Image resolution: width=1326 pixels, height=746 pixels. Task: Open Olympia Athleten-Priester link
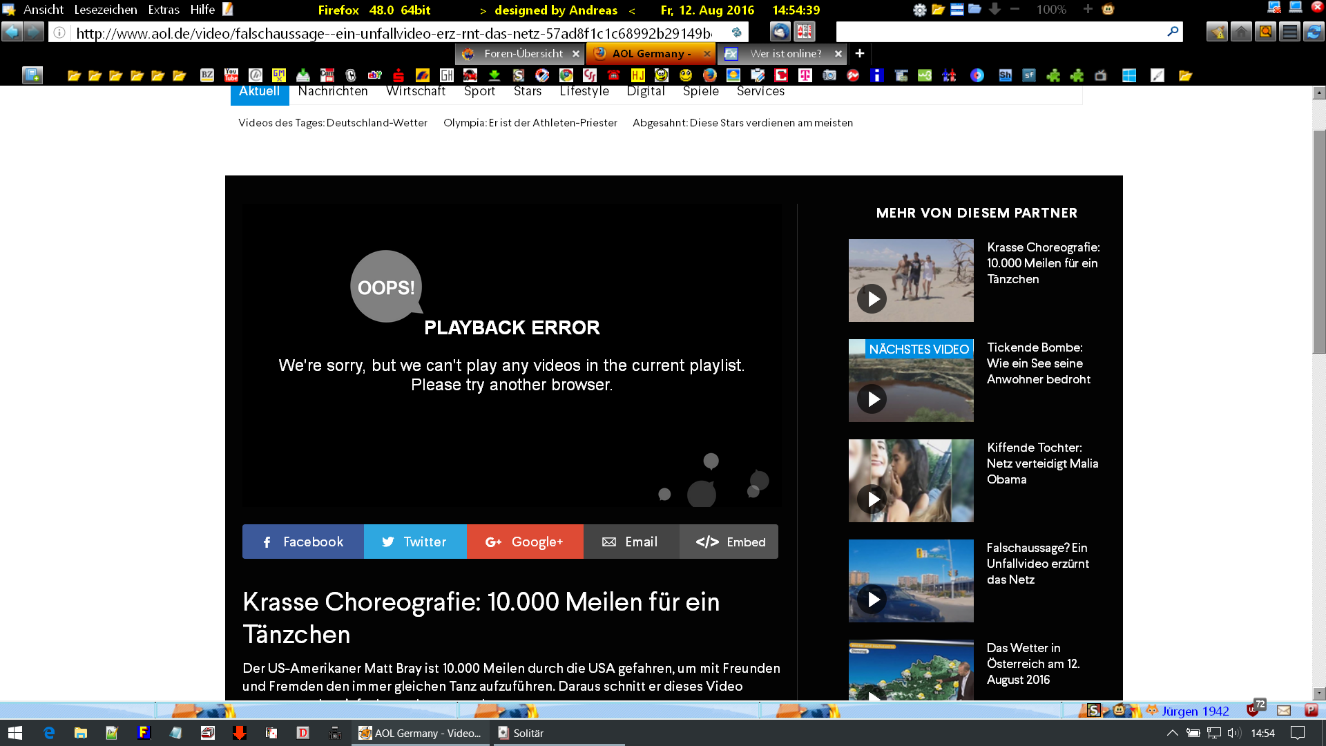click(530, 123)
